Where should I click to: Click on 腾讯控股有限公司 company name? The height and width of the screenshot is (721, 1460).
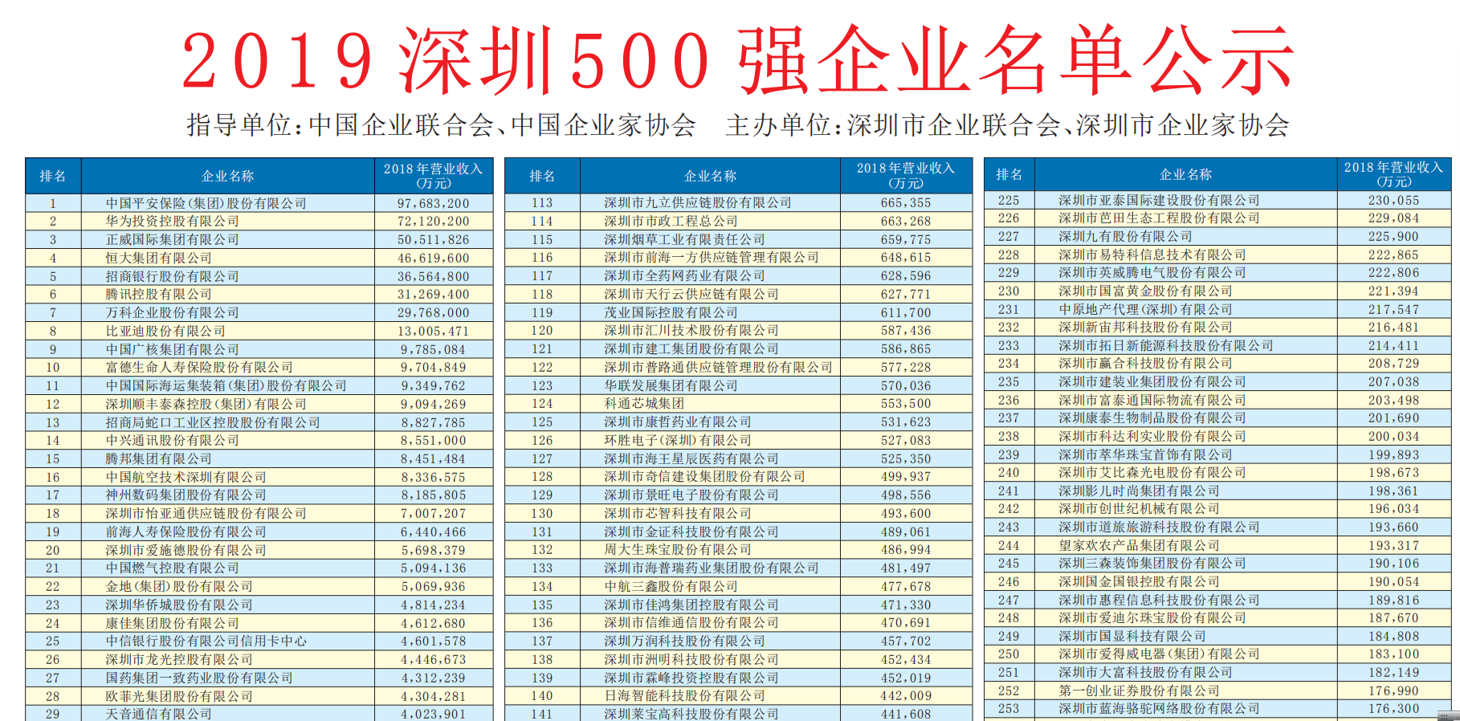[159, 294]
